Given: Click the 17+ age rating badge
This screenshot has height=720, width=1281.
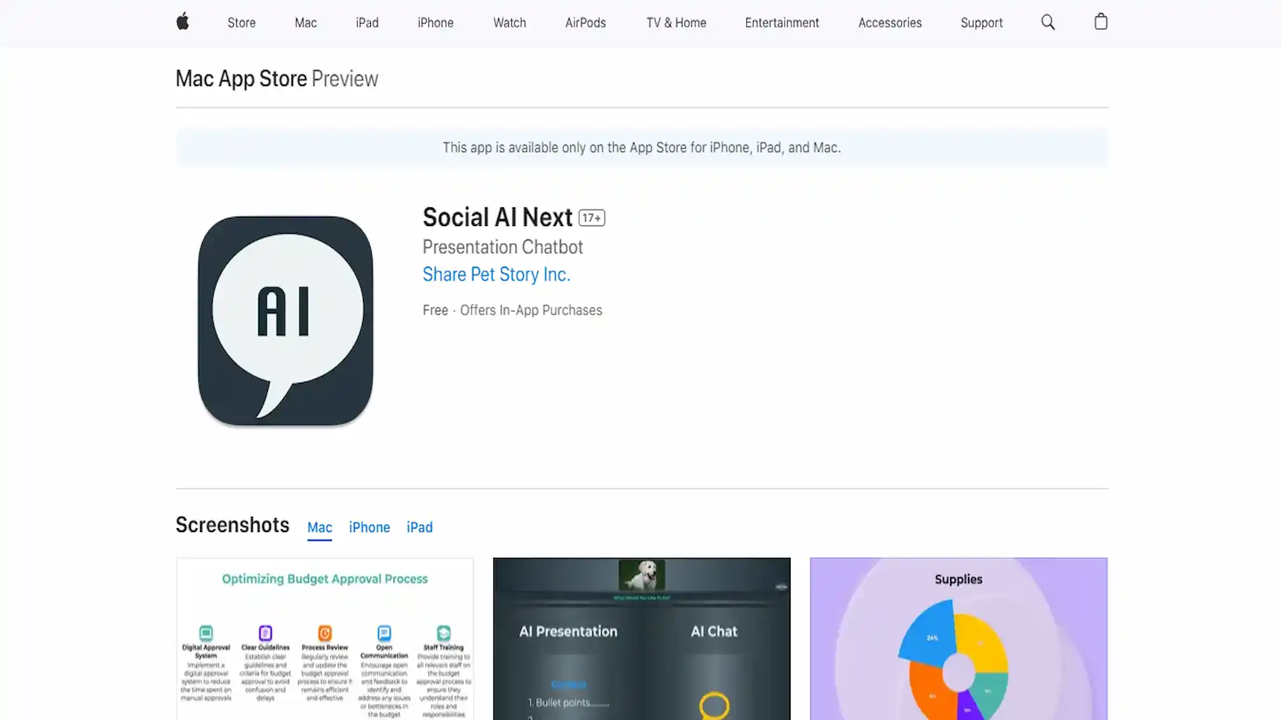Looking at the screenshot, I should [x=592, y=218].
